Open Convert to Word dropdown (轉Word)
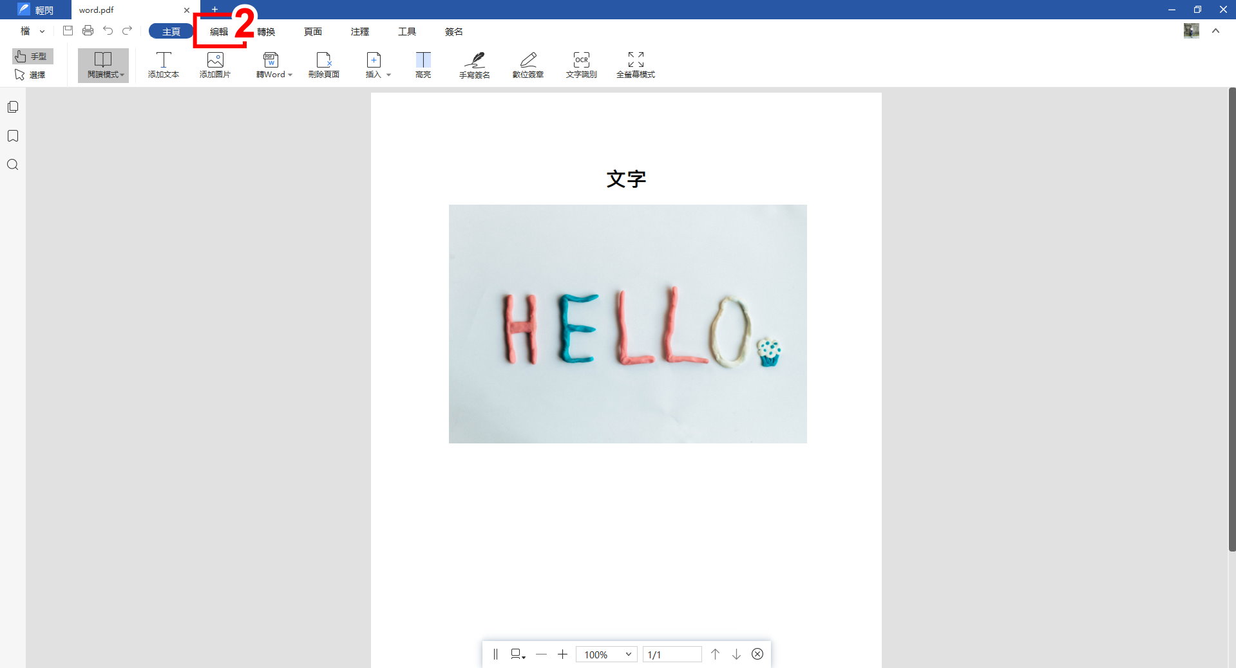The image size is (1236, 668). (x=274, y=66)
